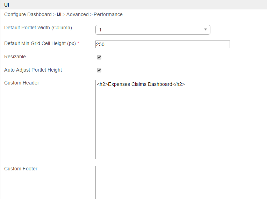Uncheck Auto Adjust Portlet Height checkbox
Image resolution: width=267 pixels, height=199 pixels.
(99, 70)
